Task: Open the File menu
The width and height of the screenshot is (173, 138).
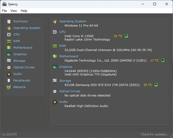Action: (4, 11)
